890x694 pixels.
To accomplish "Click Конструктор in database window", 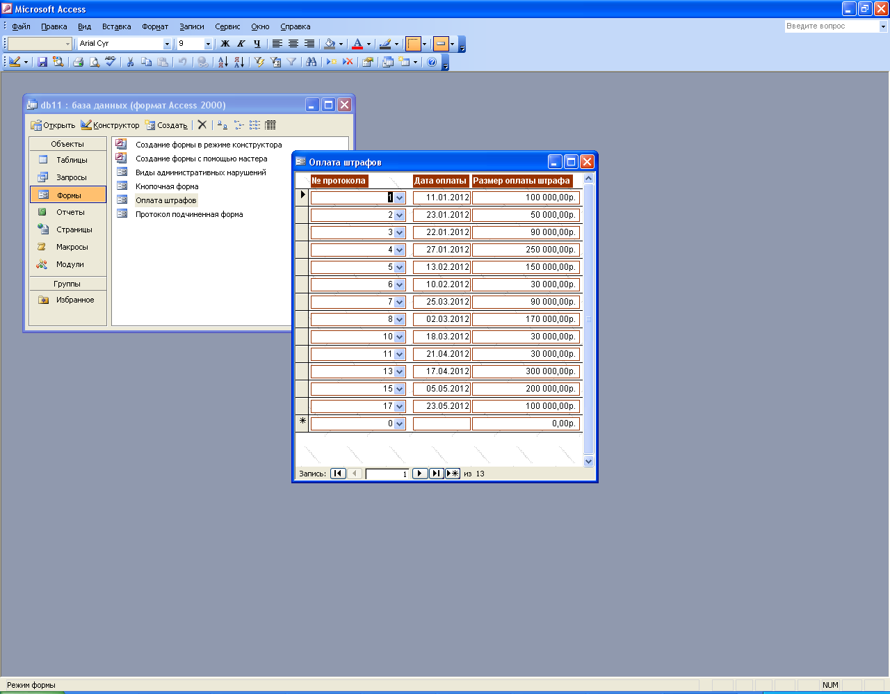I will pyautogui.click(x=110, y=125).
